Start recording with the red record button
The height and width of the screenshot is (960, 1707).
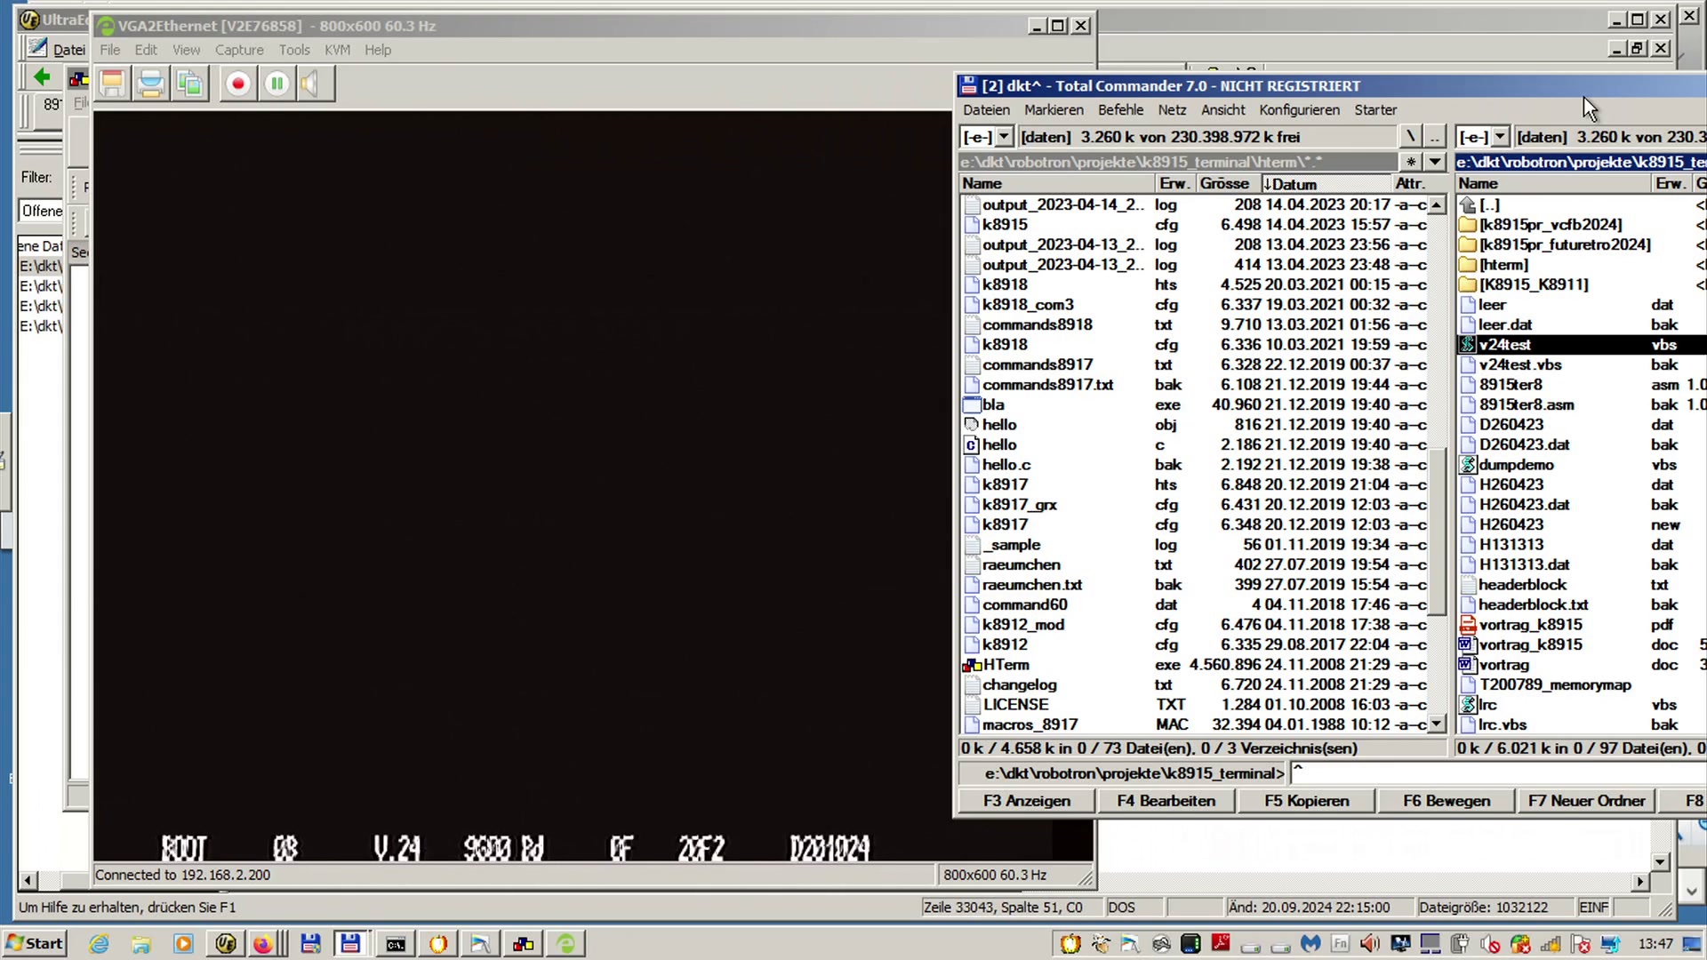coord(237,84)
